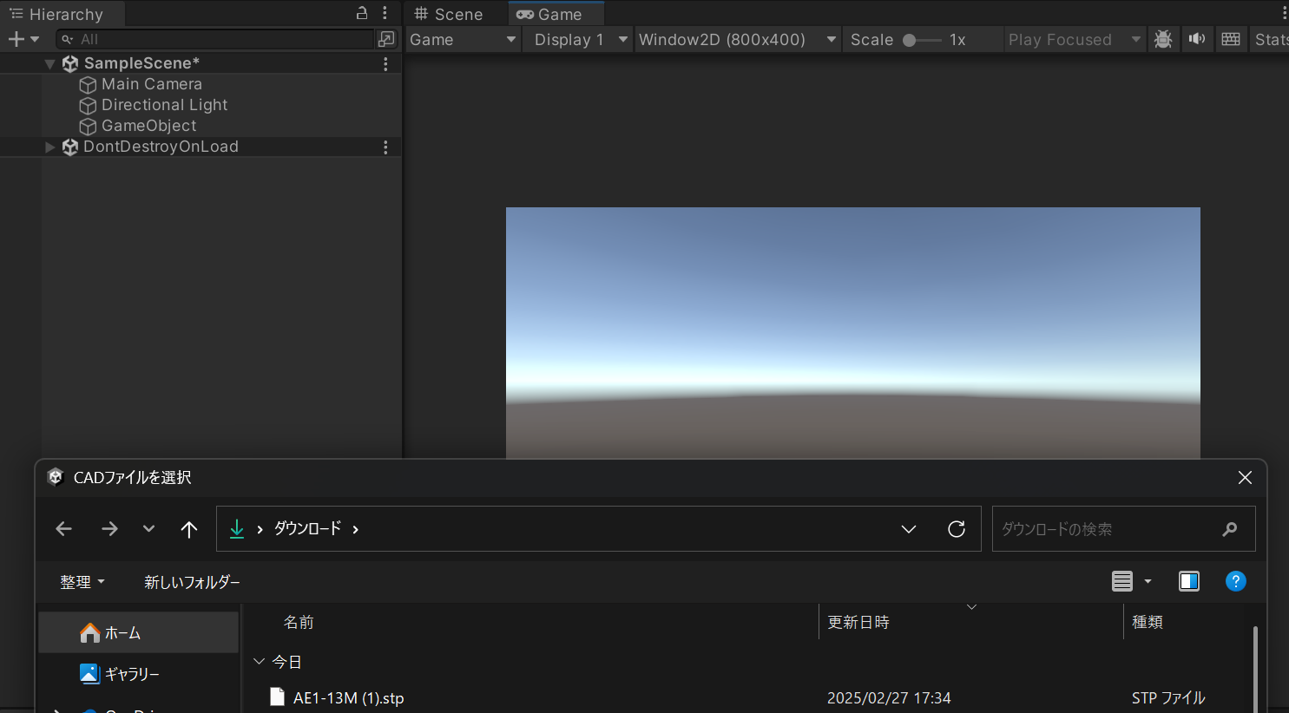Toggle the Game view debug bug icon
This screenshot has height=713, width=1289.
pyautogui.click(x=1163, y=39)
